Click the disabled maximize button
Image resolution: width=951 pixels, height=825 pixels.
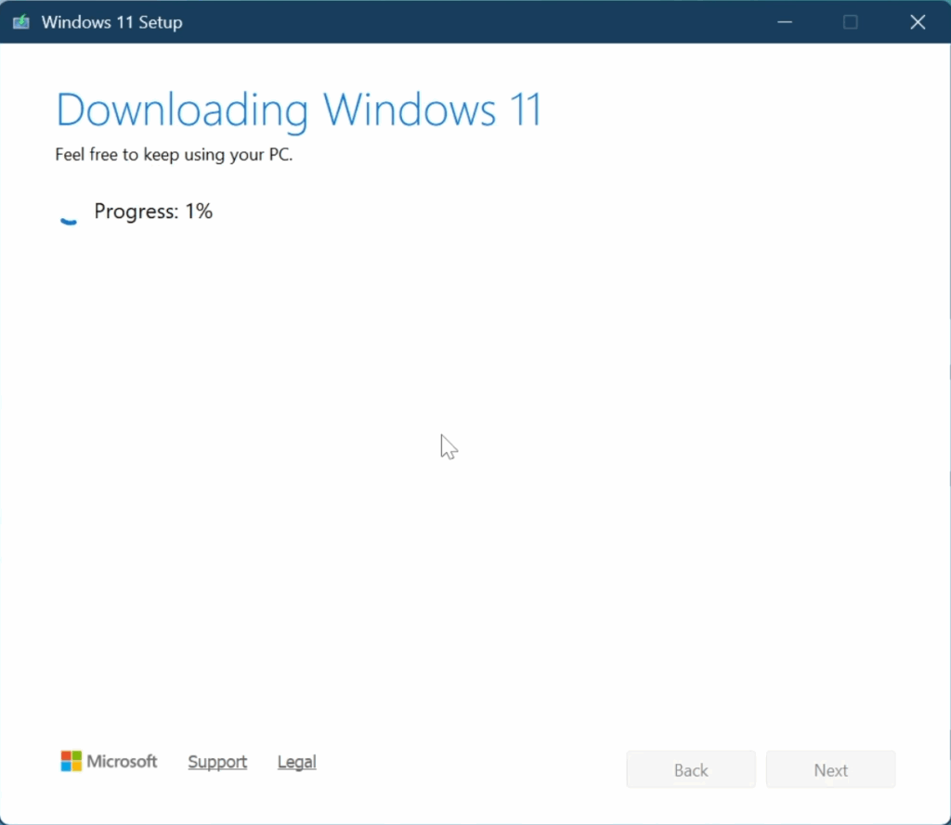point(850,22)
